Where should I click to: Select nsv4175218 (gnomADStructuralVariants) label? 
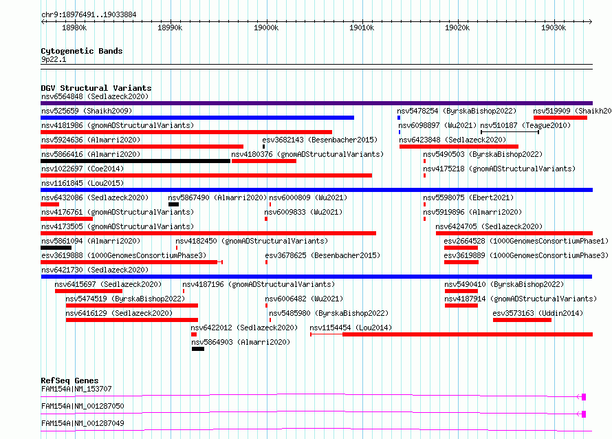point(499,169)
